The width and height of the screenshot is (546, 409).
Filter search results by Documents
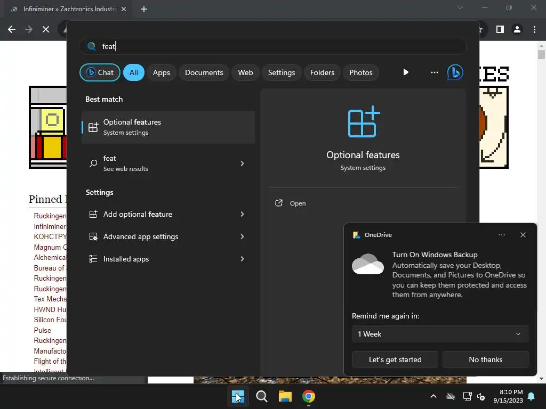click(204, 72)
